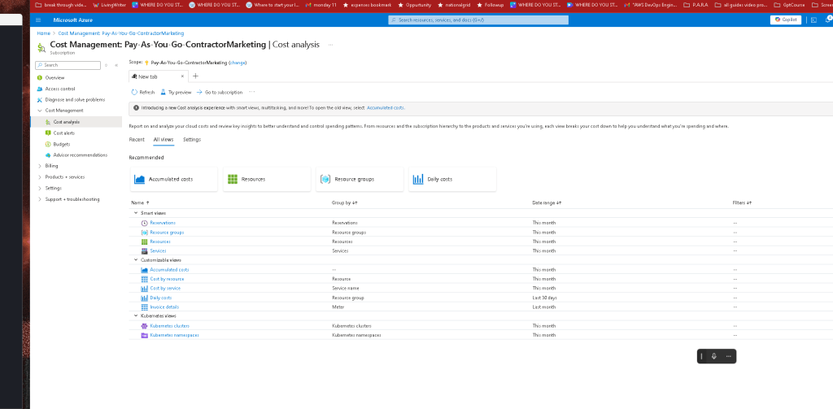Open the Cost by resource view
833x409 pixels.
tap(167, 279)
